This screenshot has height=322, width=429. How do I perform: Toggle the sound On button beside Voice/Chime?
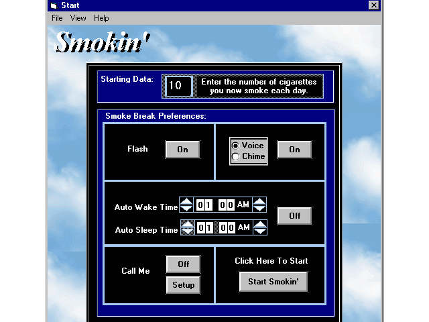(x=294, y=150)
